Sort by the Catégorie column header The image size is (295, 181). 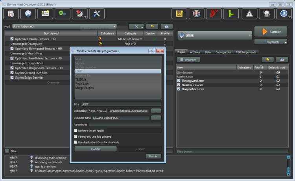tap(130, 33)
